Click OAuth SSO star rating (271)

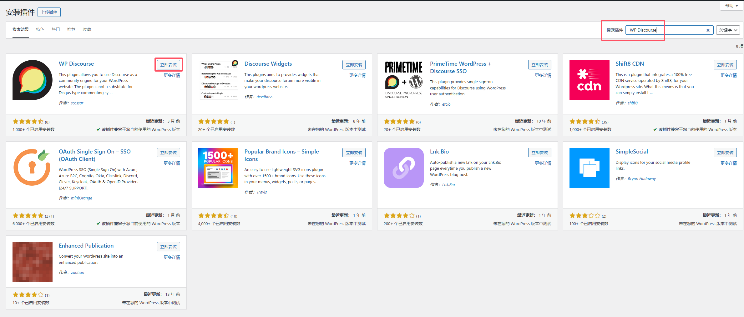pos(28,216)
